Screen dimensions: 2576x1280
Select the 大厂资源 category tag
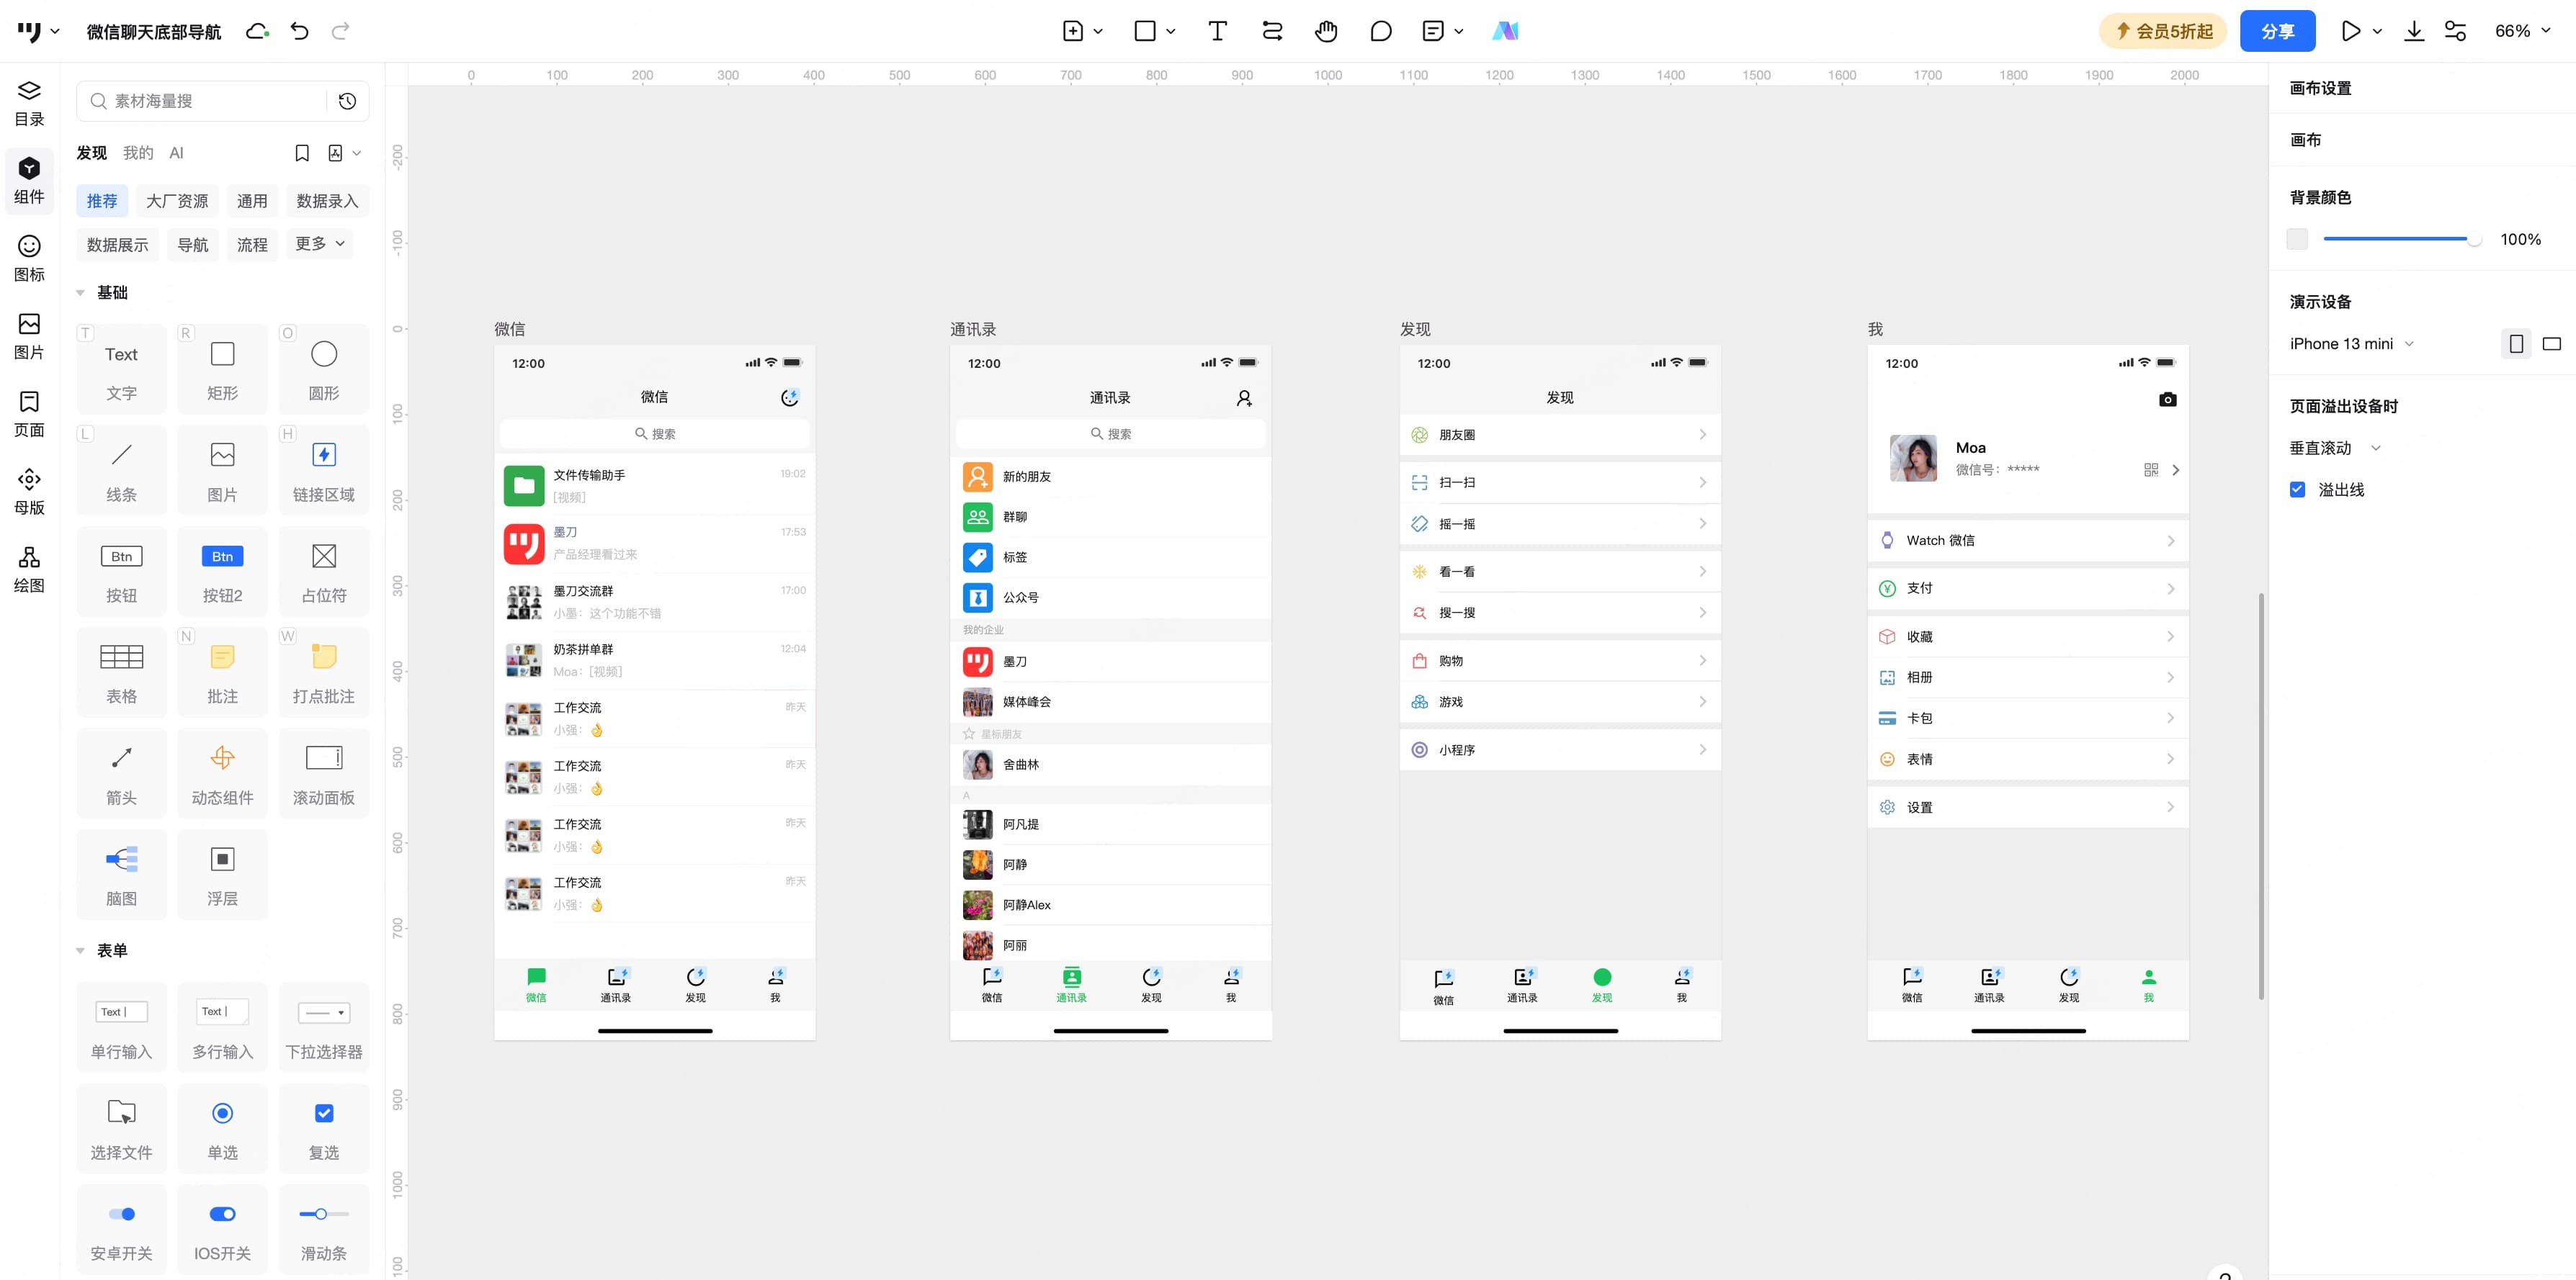[177, 201]
